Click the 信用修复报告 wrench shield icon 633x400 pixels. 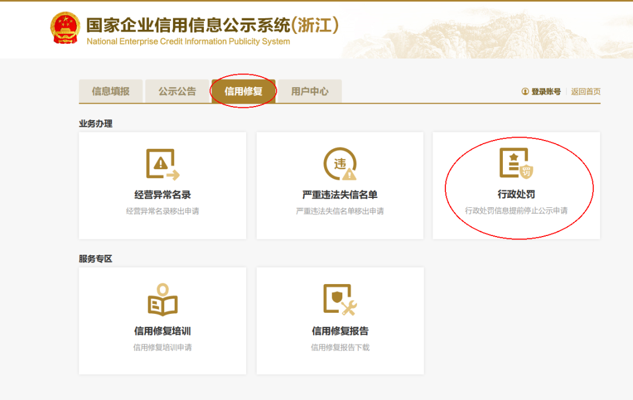pos(340,300)
